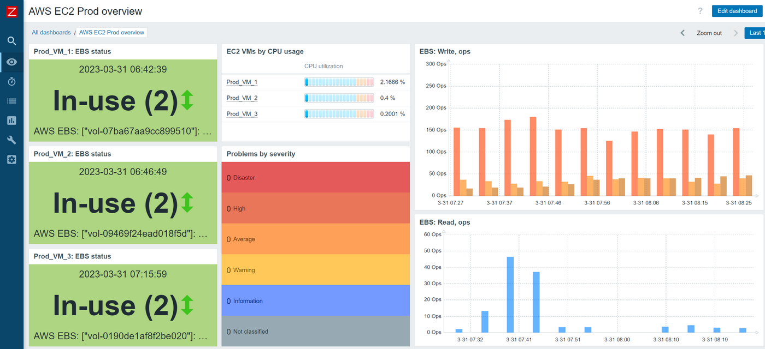Open the time range selector
Image resolution: width=765 pixels, height=349 pixels.
[x=756, y=33]
